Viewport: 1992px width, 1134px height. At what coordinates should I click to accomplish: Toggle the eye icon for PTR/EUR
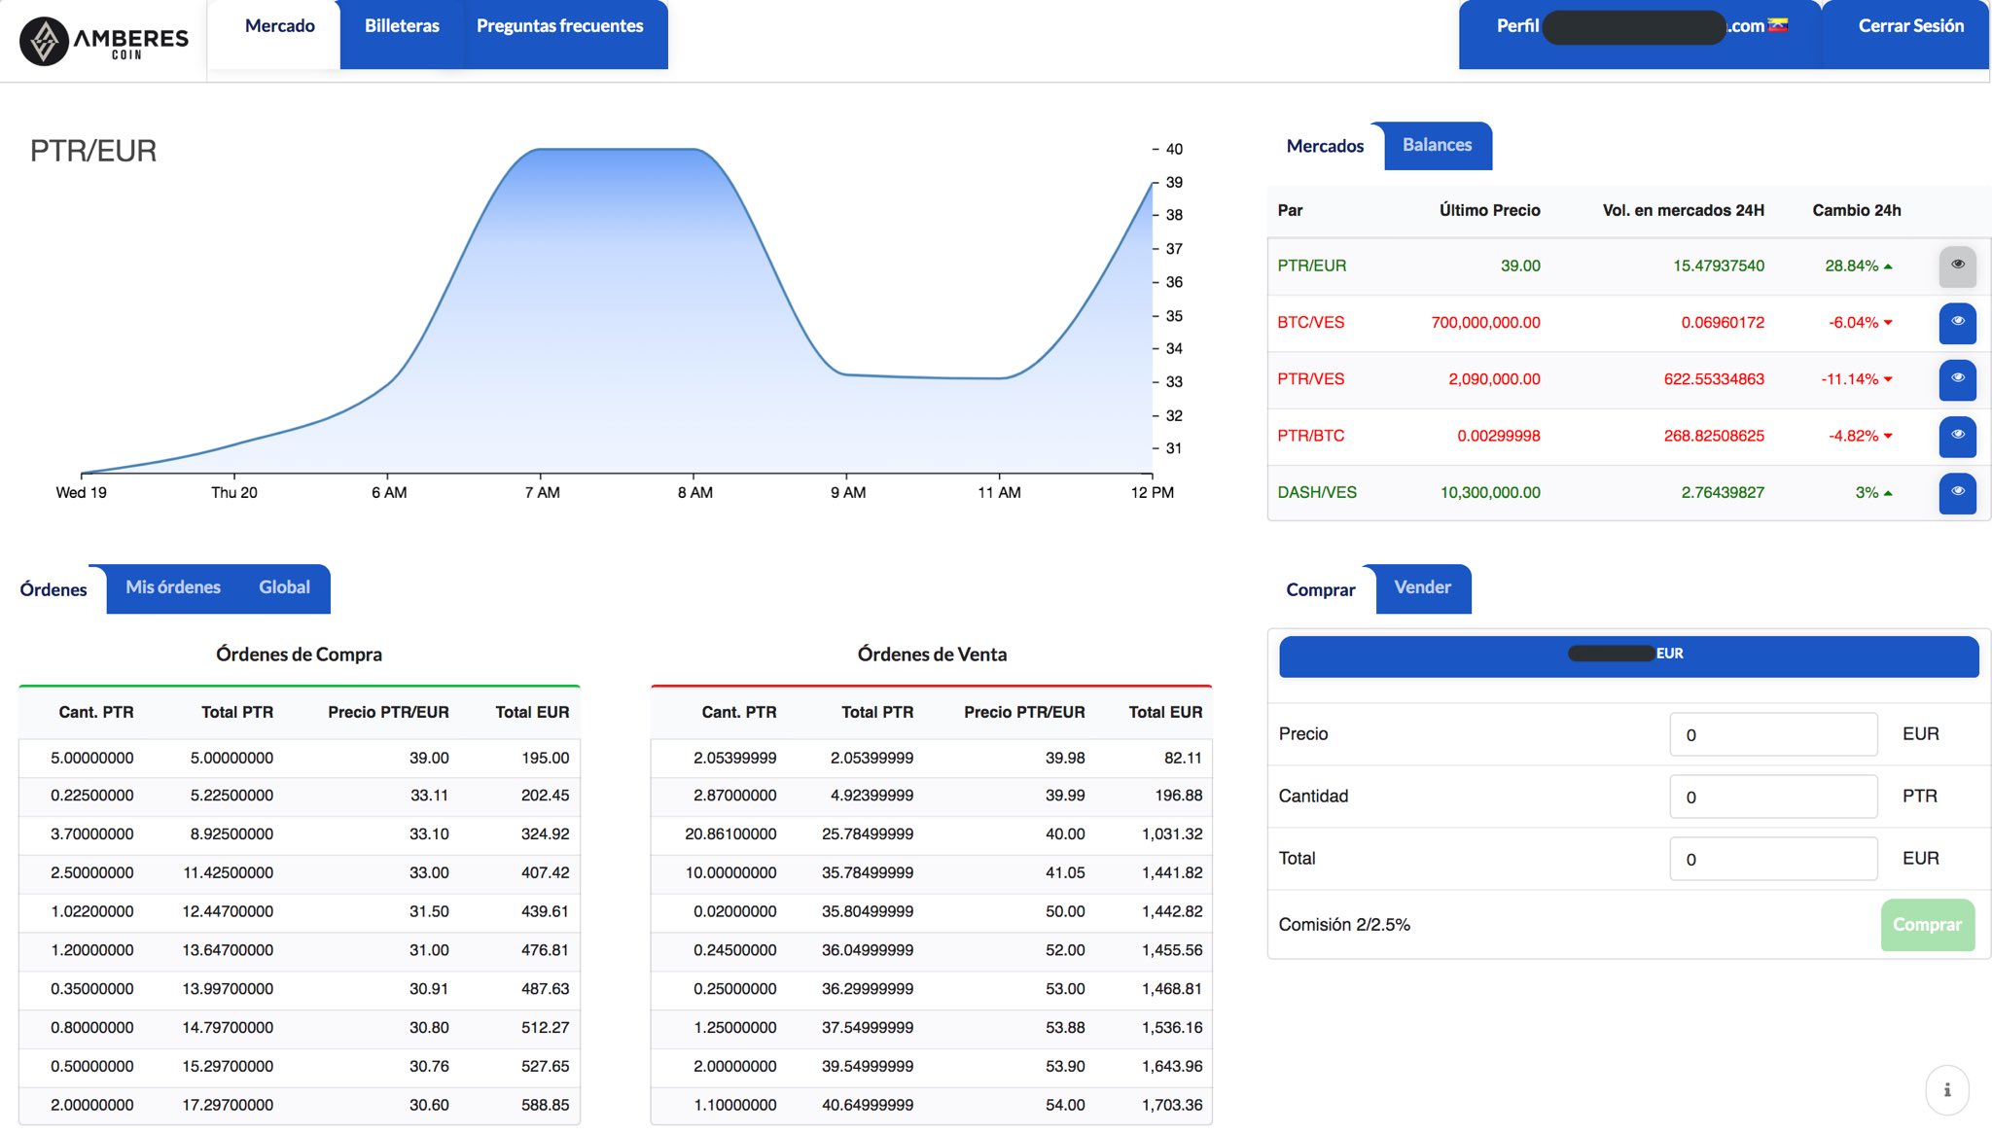[1957, 266]
